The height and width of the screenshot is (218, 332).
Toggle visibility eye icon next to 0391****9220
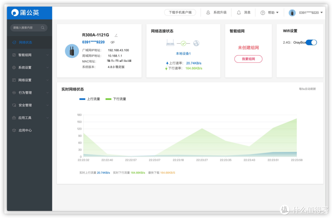tap(112, 42)
